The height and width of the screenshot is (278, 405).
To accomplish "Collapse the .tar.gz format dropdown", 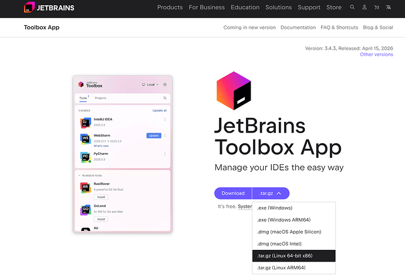I will pos(271,194).
